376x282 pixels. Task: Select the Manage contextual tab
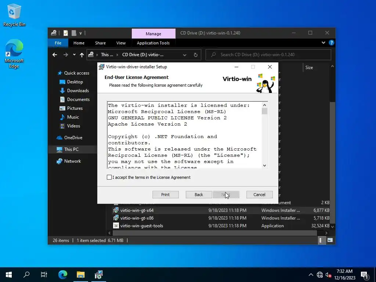(x=153, y=34)
